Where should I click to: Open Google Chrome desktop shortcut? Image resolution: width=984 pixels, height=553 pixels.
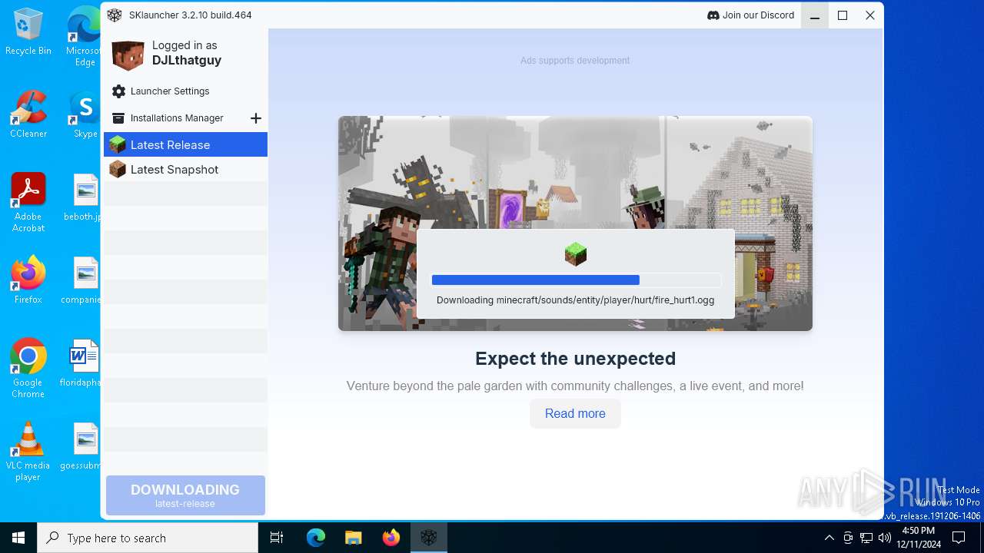[28, 369]
